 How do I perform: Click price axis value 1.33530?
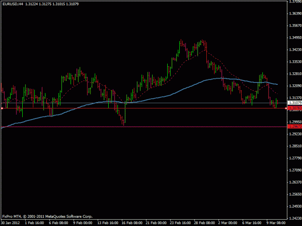[295, 62]
